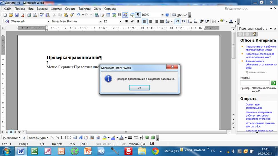
Task: Select the Arrow drawing tool
Action: (58, 137)
